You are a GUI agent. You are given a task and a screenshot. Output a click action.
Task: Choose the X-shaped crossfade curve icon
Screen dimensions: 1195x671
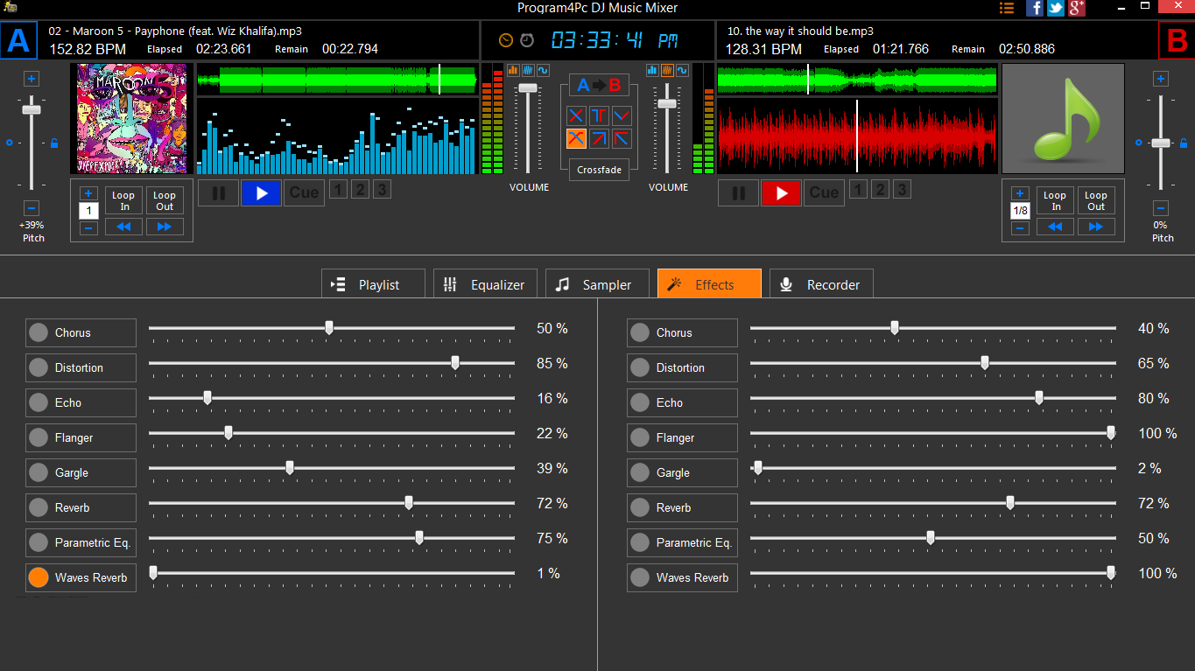pyautogui.click(x=576, y=115)
